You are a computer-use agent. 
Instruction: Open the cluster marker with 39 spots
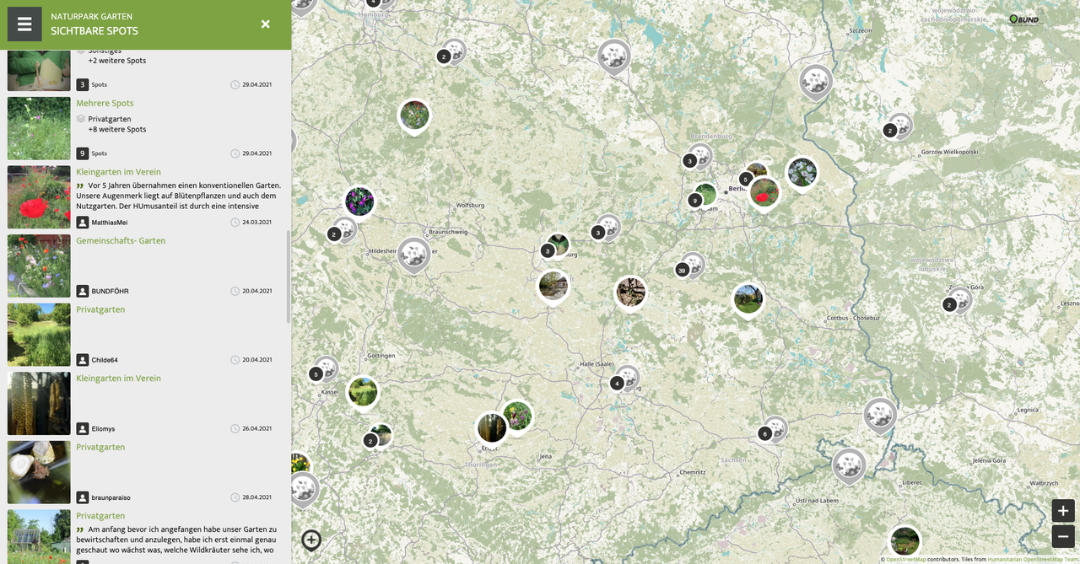point(683,270)
